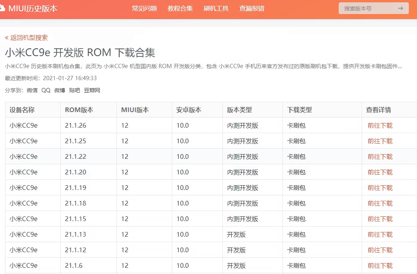The height and width of the screenshot is (274, 417).
Task: Click 开发版 in the 21.1.6 row
Action: point(236,266)
